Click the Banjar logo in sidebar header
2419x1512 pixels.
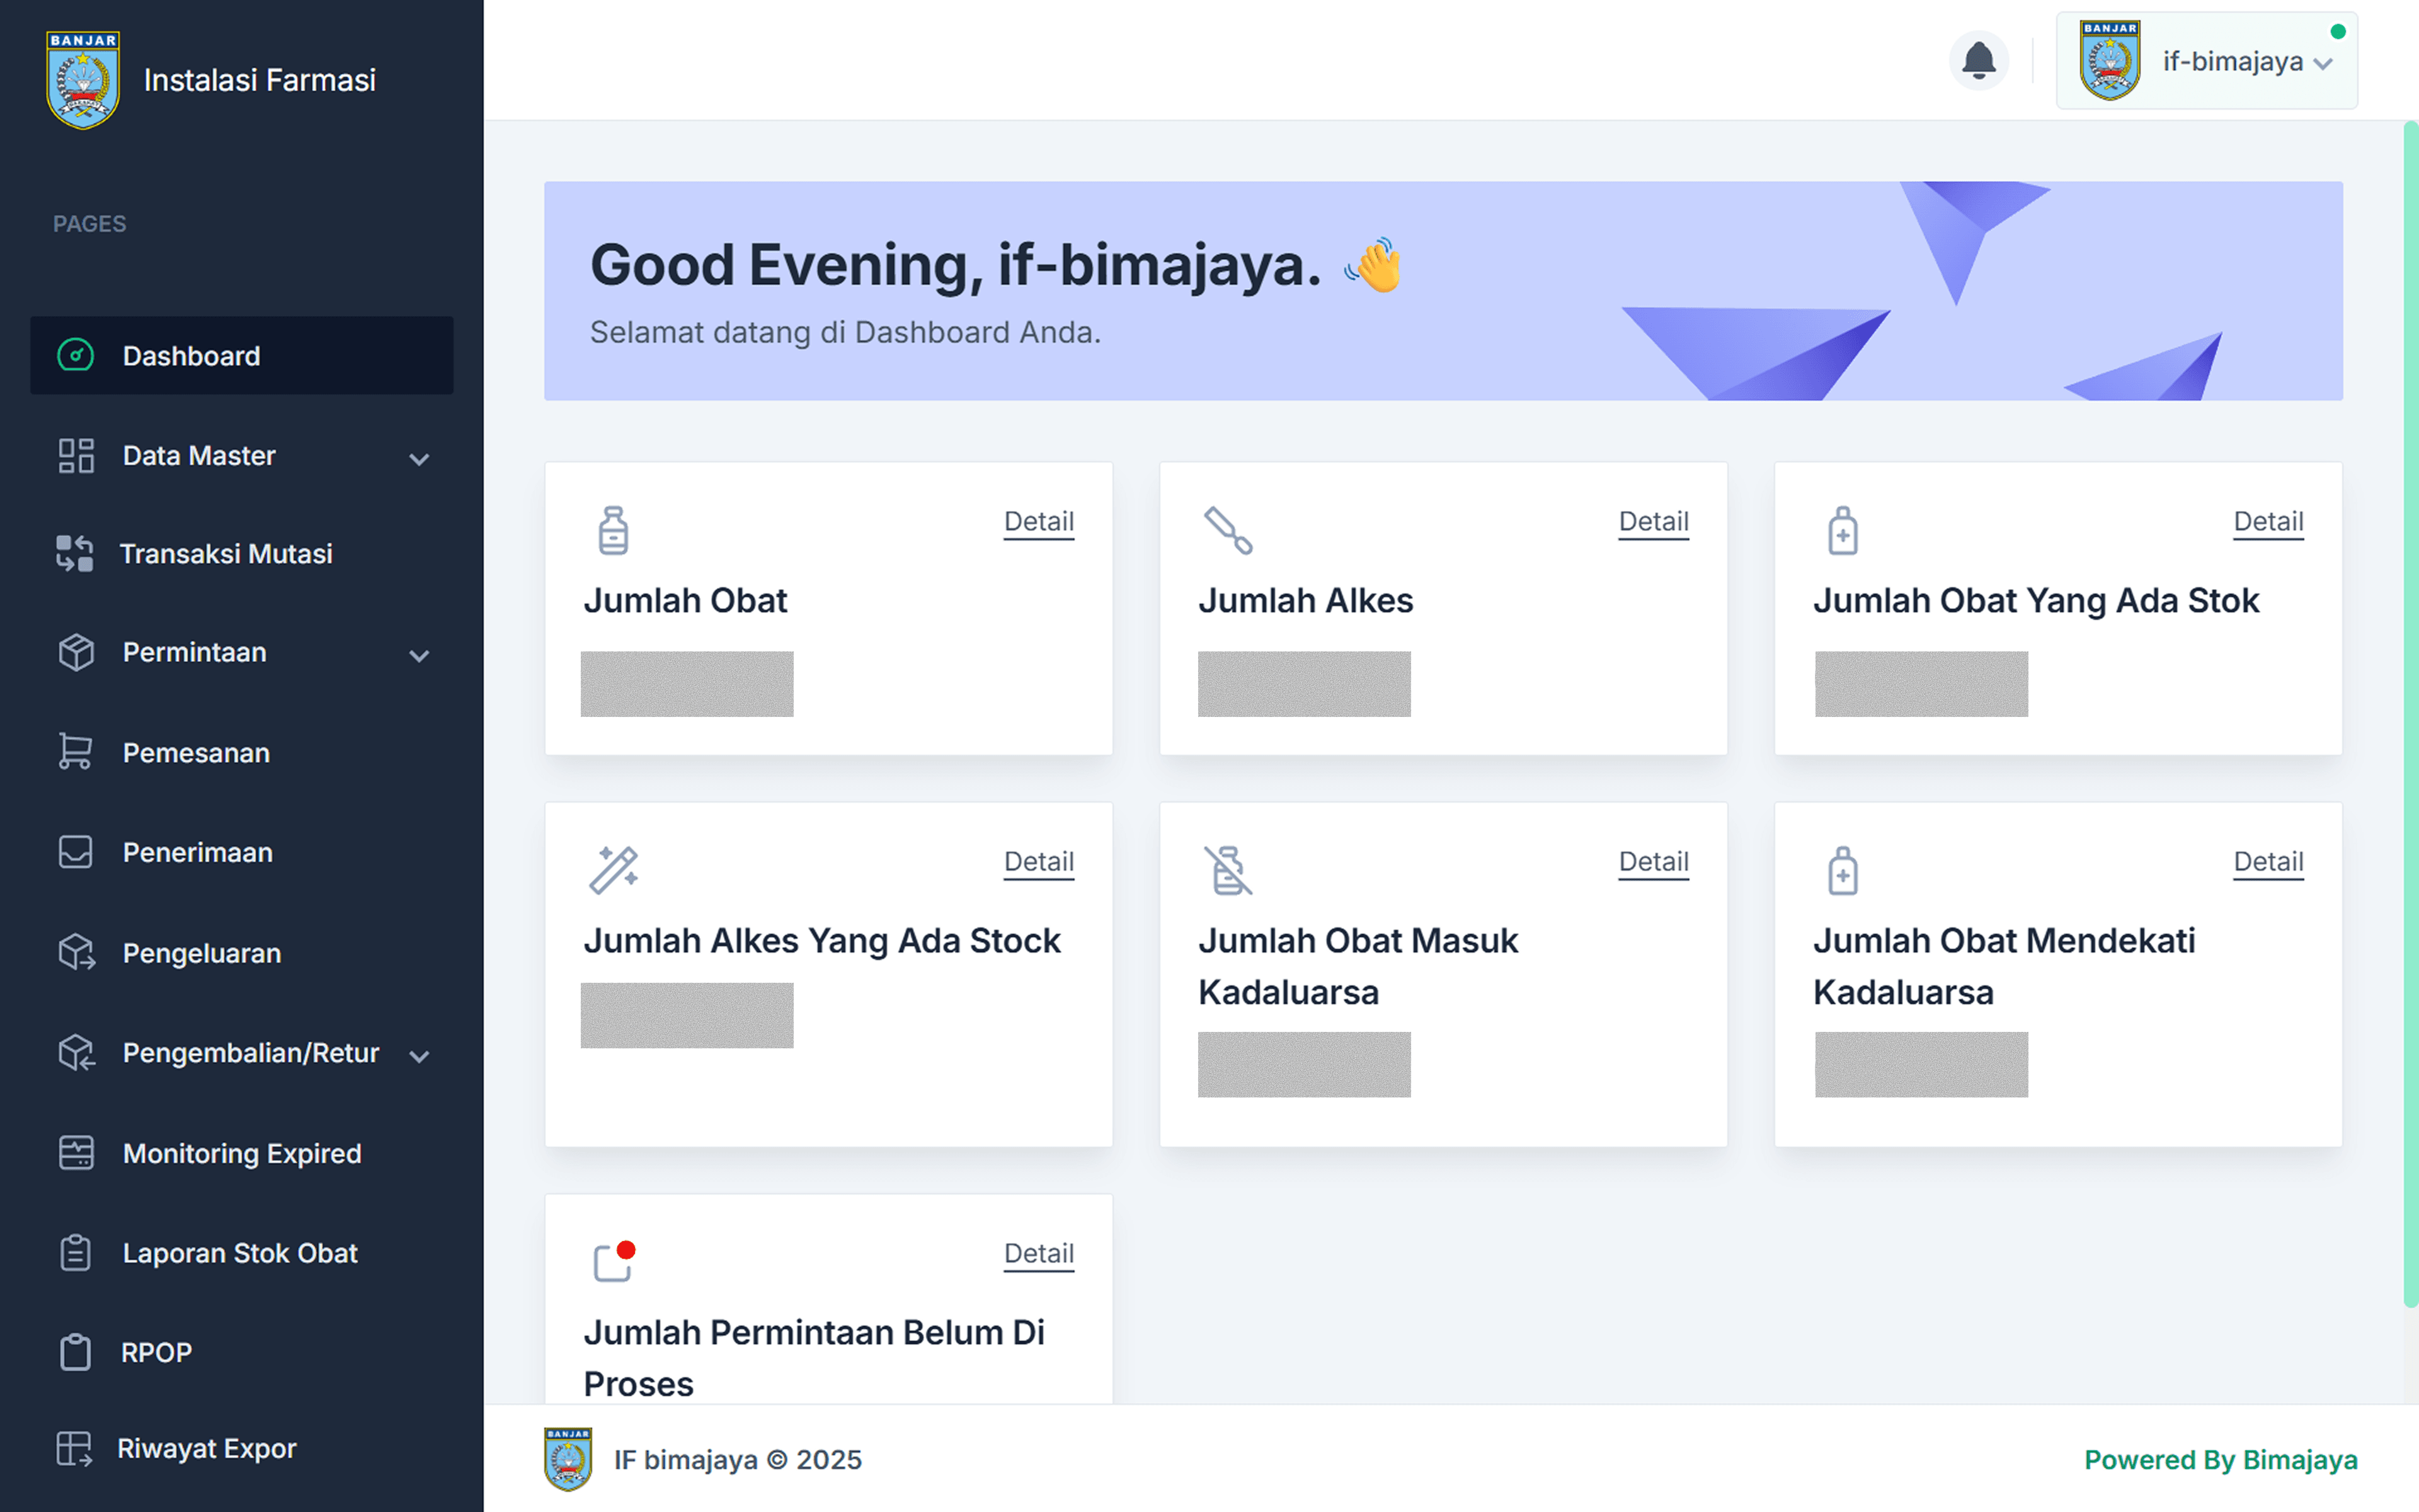click(83, 80)
